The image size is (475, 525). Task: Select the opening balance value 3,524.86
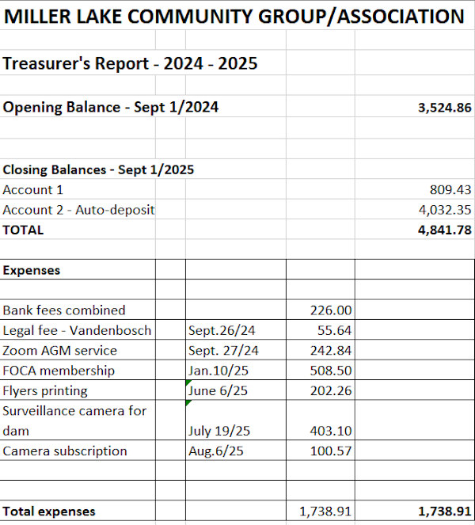point(444,108)
